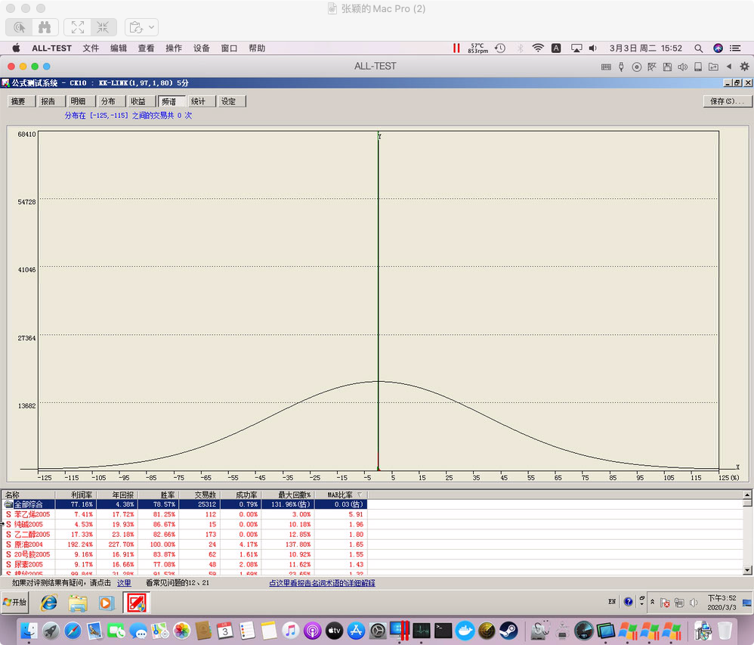Click the Parallels pause icon in menu bar
The image size is (754, 645).
[x=456, y=48]
